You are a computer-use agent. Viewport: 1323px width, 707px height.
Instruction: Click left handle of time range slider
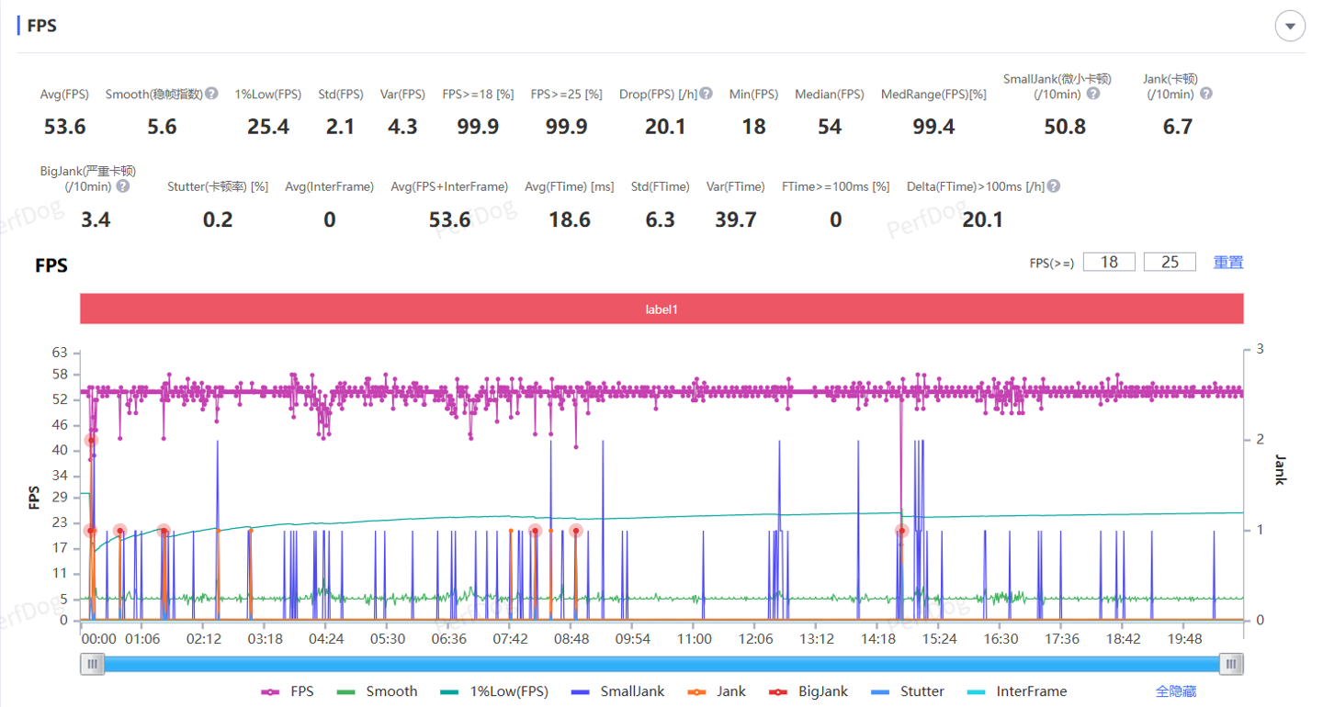tap(92, 664)
